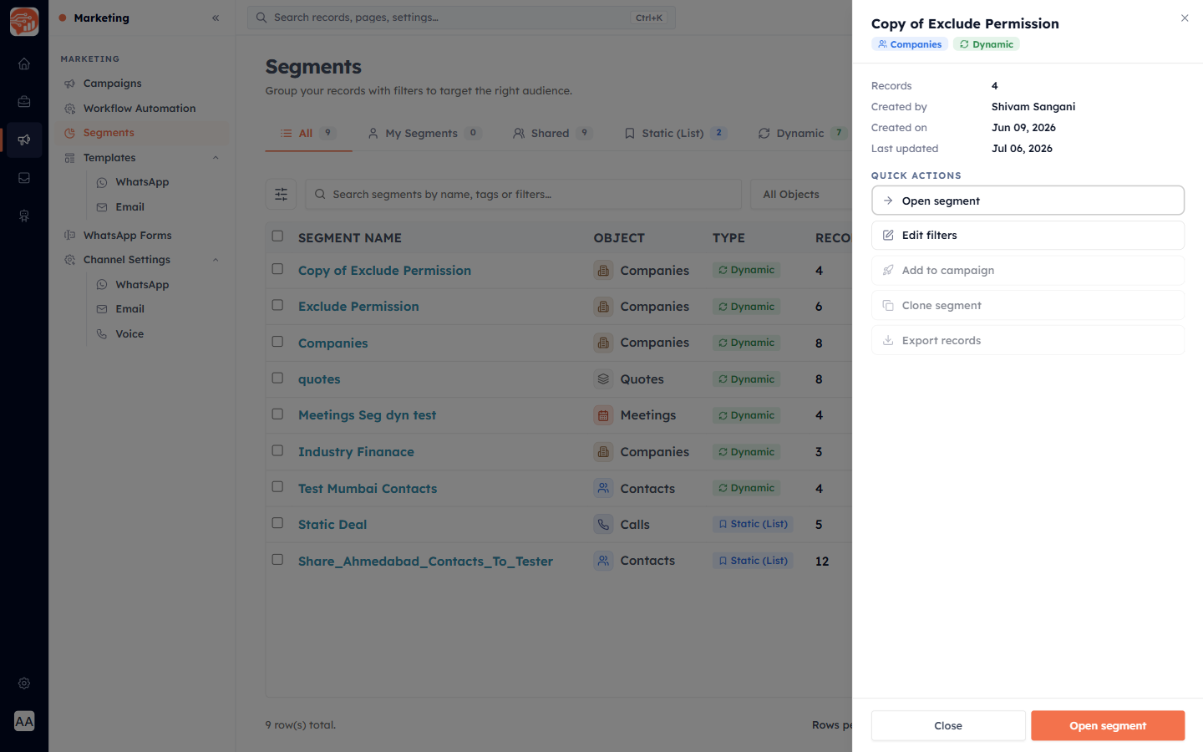
Task: Open the inbox icon in left rail
Action: click(24, 178)
